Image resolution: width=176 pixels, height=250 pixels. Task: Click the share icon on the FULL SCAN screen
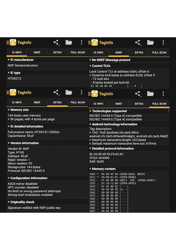pyautogui.click(x=138, y=93)
